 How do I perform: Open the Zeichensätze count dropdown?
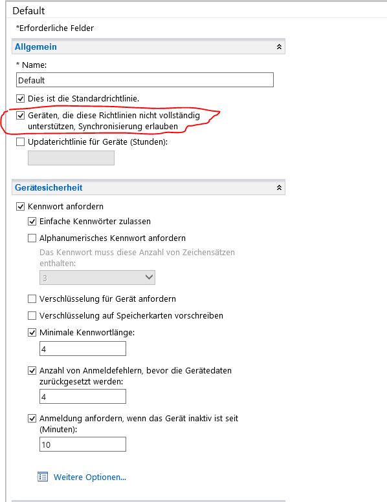98,278
